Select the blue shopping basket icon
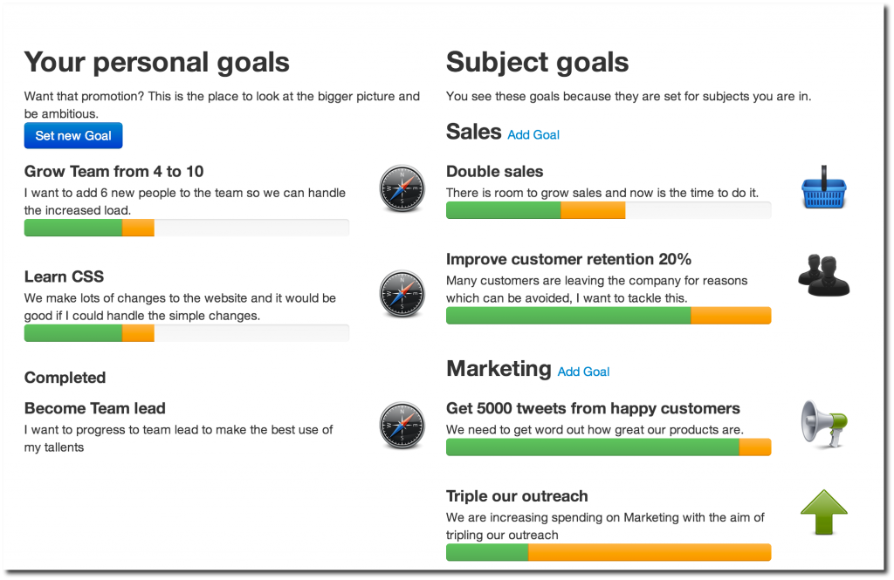Screen dimensions: 894x580 (x=824, y=188)
